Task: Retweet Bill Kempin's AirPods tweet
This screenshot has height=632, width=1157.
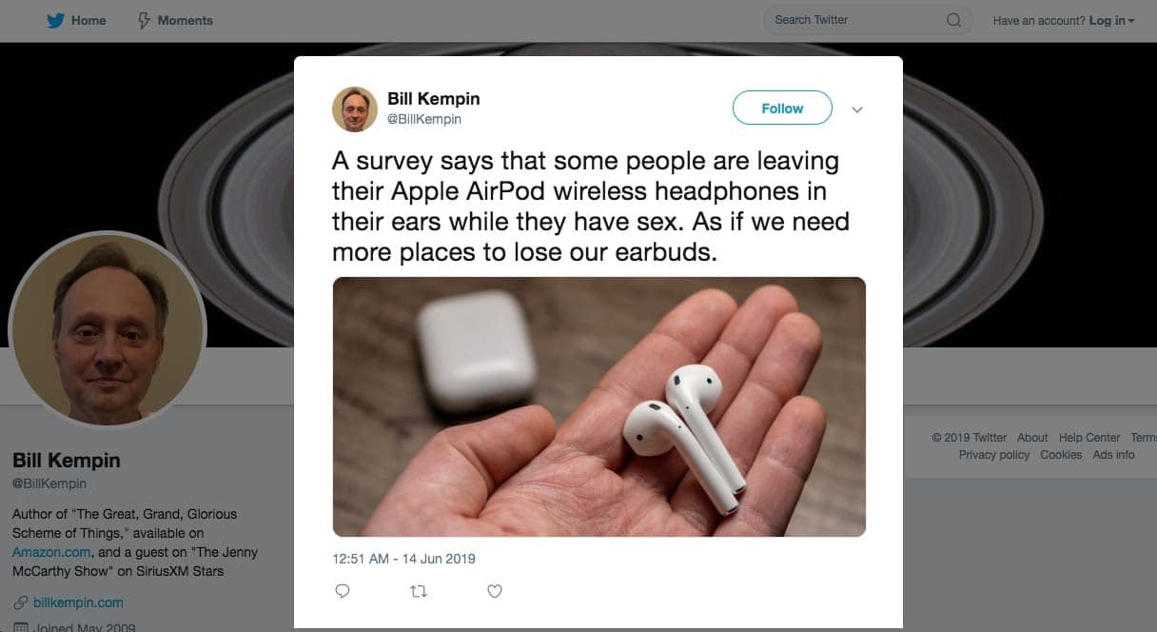Action: pyautogui.click(x=418, y=591)
